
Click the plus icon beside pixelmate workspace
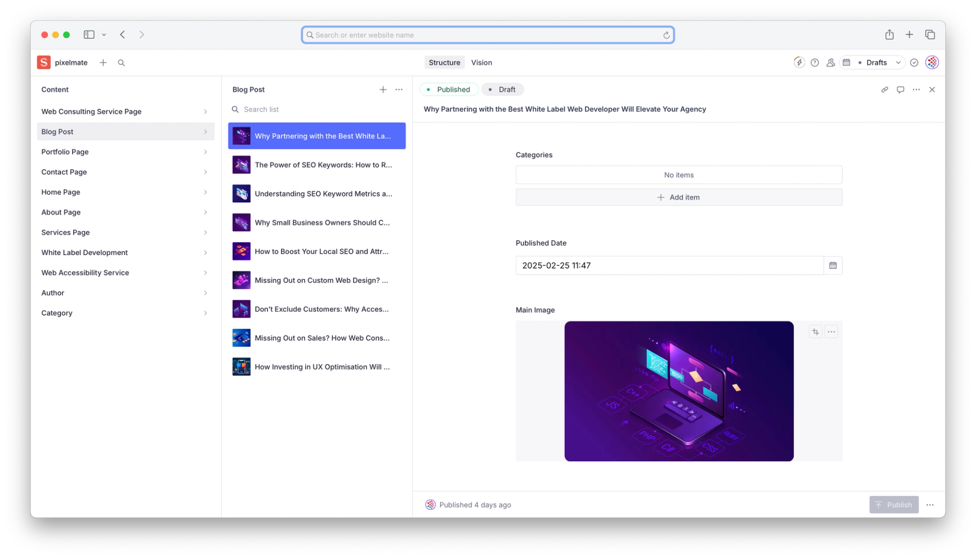(103, 63)
